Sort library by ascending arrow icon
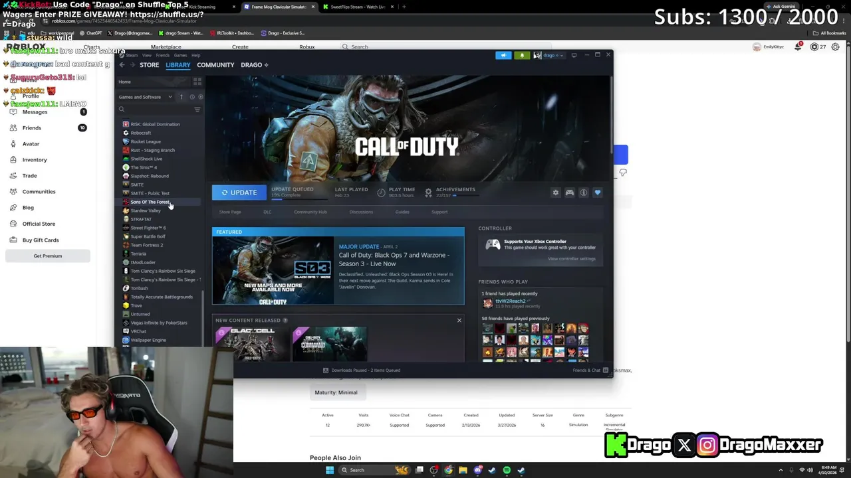 [x=181, y=97]
